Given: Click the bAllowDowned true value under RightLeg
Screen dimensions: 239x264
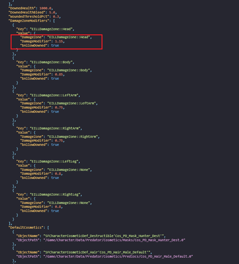Looking at the screenshot, I should [x=55, y=211].
